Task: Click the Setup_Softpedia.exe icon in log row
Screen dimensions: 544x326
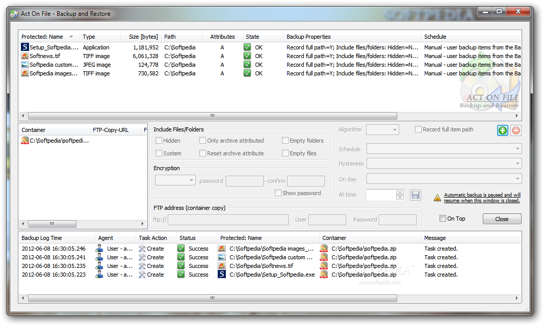Action: point(222,275)
